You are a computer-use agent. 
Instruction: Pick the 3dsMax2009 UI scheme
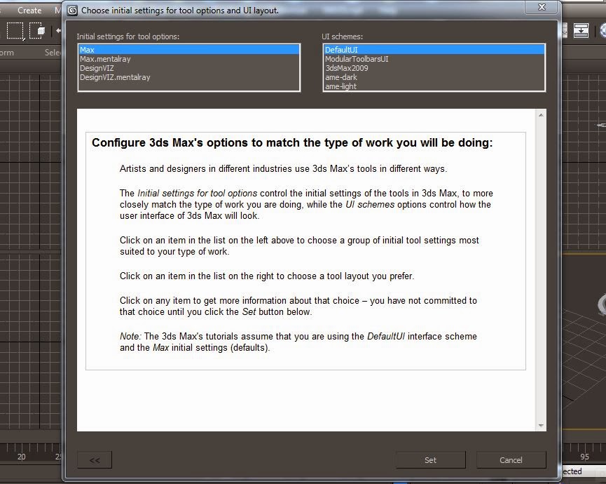[x=434, y=68]
